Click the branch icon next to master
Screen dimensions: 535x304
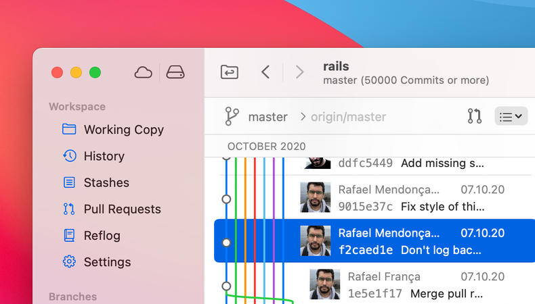[x=232, y=116]
